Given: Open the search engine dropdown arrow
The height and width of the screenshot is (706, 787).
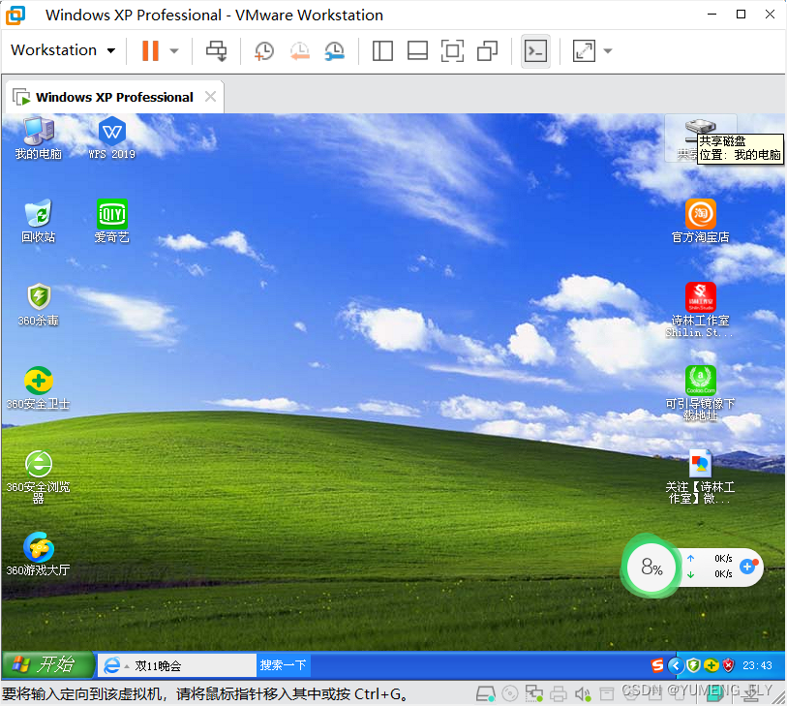Looking at the screenshot, I should (x=127, y=667).
